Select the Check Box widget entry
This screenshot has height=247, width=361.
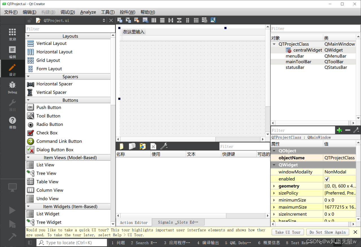(47, 133)
